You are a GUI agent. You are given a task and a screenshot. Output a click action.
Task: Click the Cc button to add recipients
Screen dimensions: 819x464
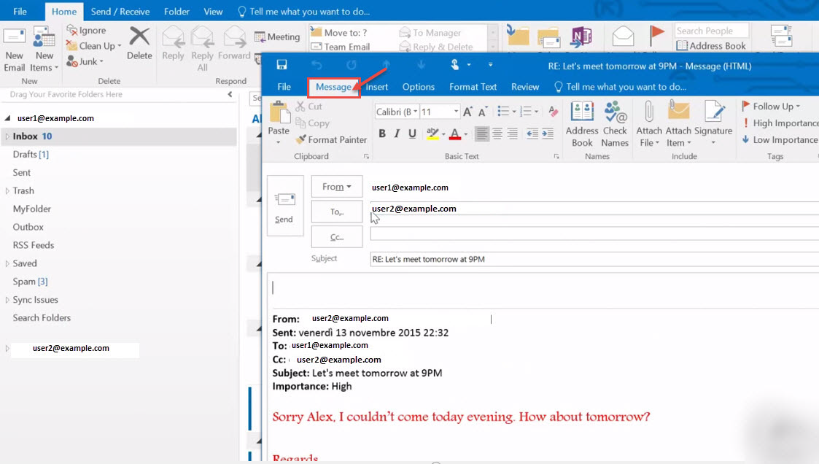click(x=336, y=236)
